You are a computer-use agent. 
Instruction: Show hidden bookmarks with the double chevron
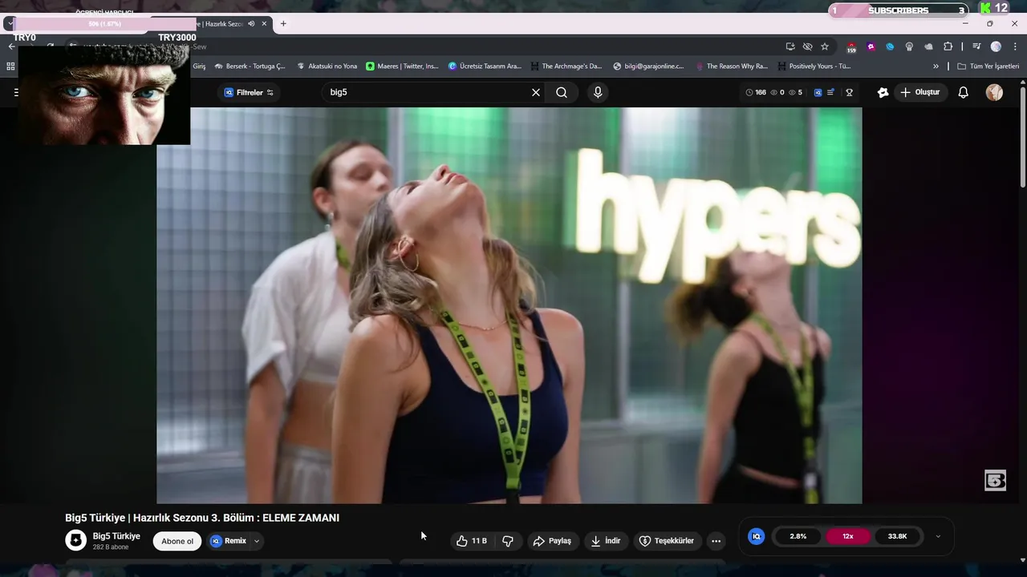(x=936, y=67)
